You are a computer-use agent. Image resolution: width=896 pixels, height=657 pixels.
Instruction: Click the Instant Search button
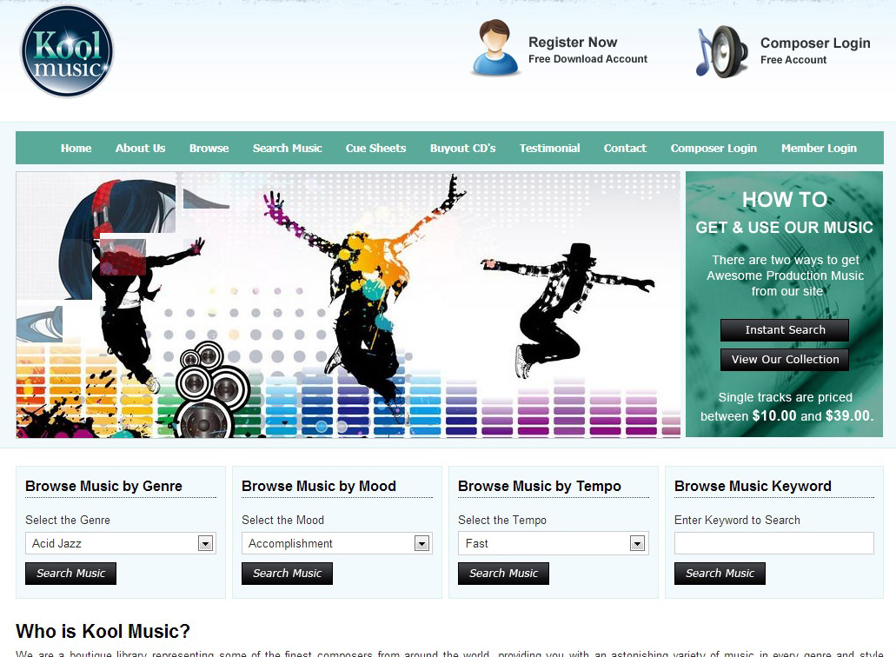coord(785,329)
